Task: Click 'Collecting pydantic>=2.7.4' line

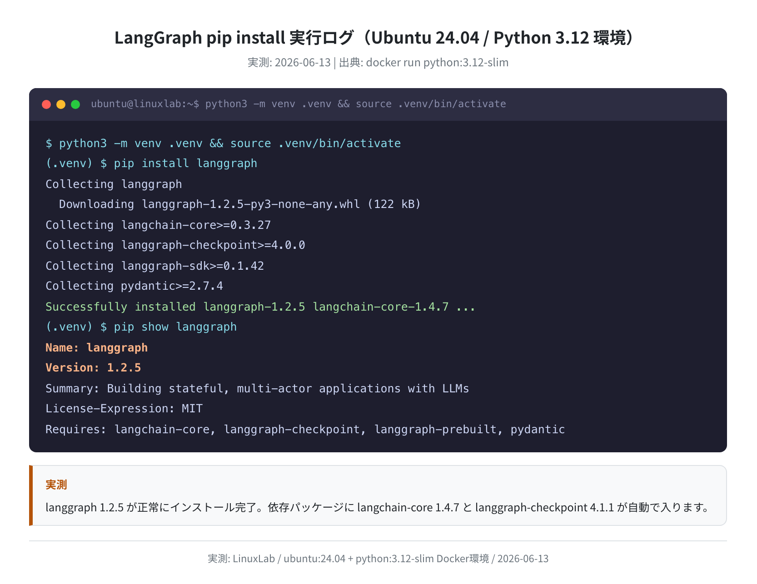Action: pos(134,286)
